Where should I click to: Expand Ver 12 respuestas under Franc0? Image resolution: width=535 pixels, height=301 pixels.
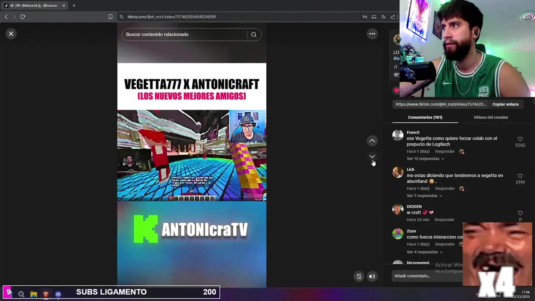[x=425, y=159]
